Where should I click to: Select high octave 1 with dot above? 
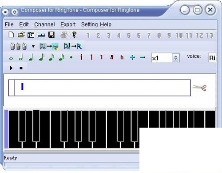(x=81, y=57)
